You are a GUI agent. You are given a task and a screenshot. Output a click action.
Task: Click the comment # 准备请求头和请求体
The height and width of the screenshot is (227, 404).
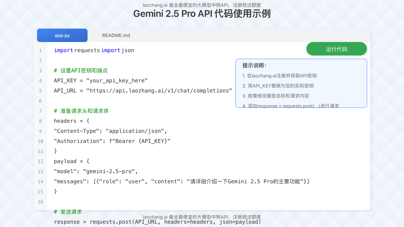click(81, 111)
